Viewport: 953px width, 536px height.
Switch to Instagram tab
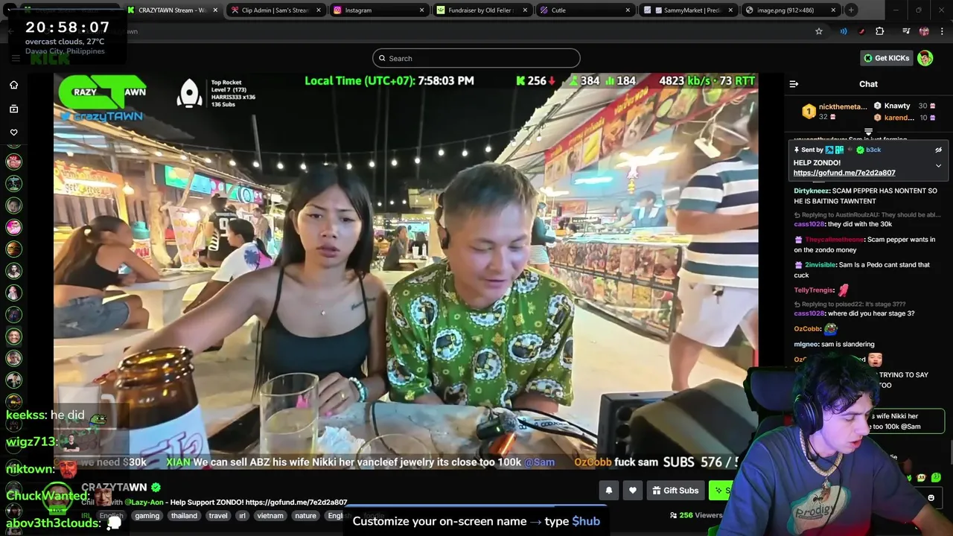(378, 10)
